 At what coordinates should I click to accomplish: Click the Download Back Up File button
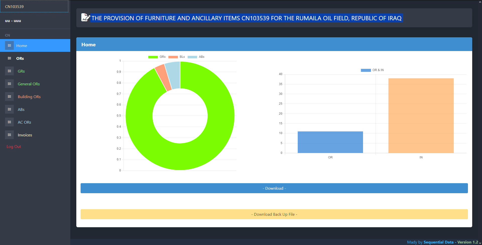(x=274, y=214)
